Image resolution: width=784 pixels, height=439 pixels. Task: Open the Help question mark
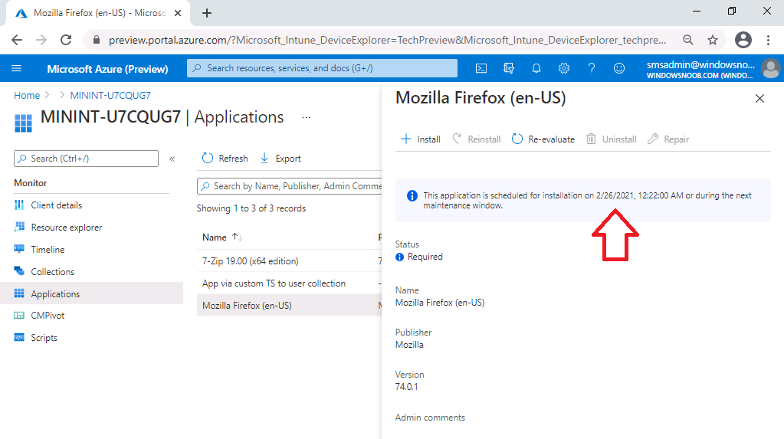[592, 68]
